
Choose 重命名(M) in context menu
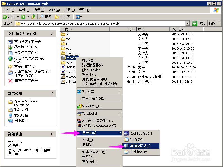point(100,161)
